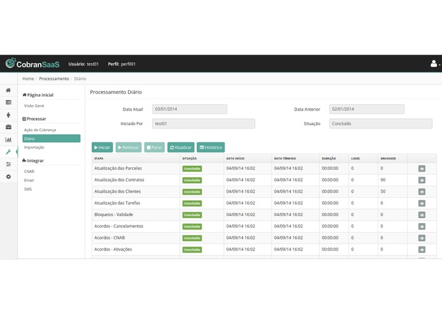The width and height of the screenshot is (442, 314).
Task: Go to Processamento breadcrumb link
Action: coord(54,79)
